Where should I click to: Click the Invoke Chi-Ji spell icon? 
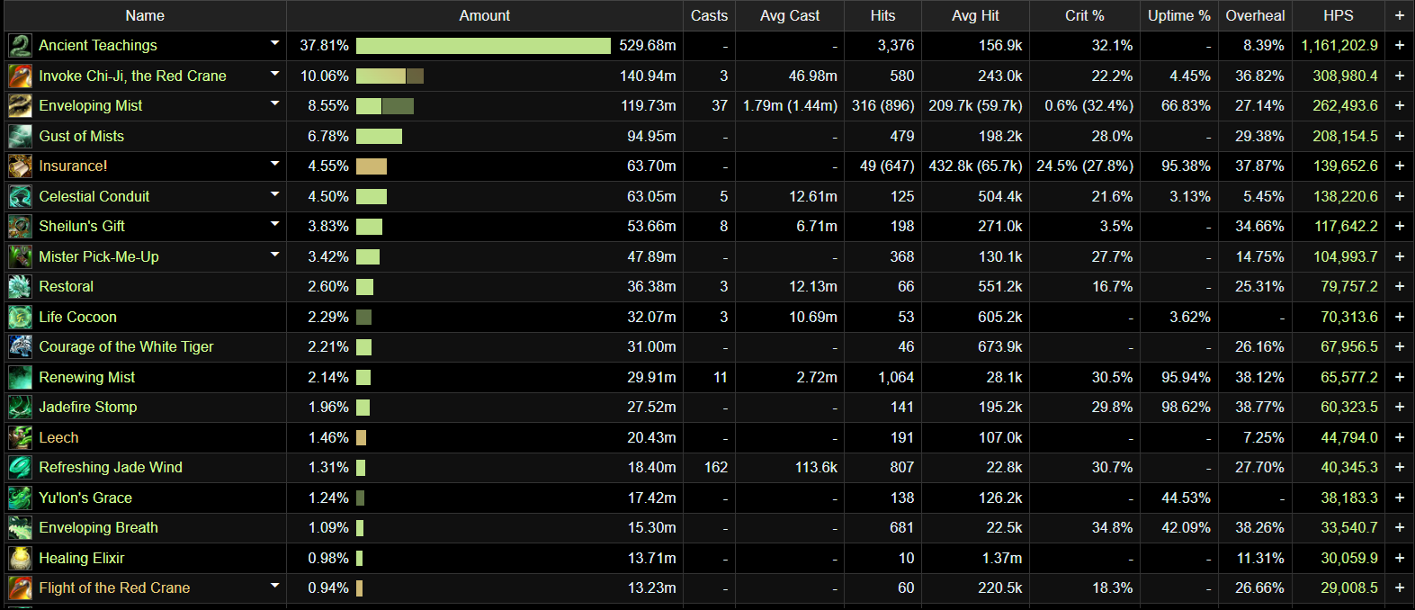[x=20, y=76]
